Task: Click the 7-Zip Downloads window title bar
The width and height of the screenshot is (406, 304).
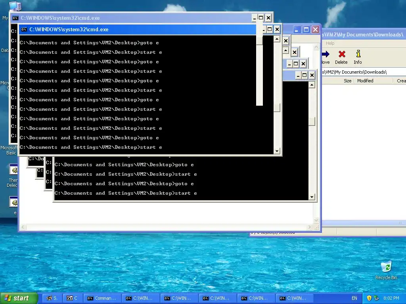Action: 364,34
